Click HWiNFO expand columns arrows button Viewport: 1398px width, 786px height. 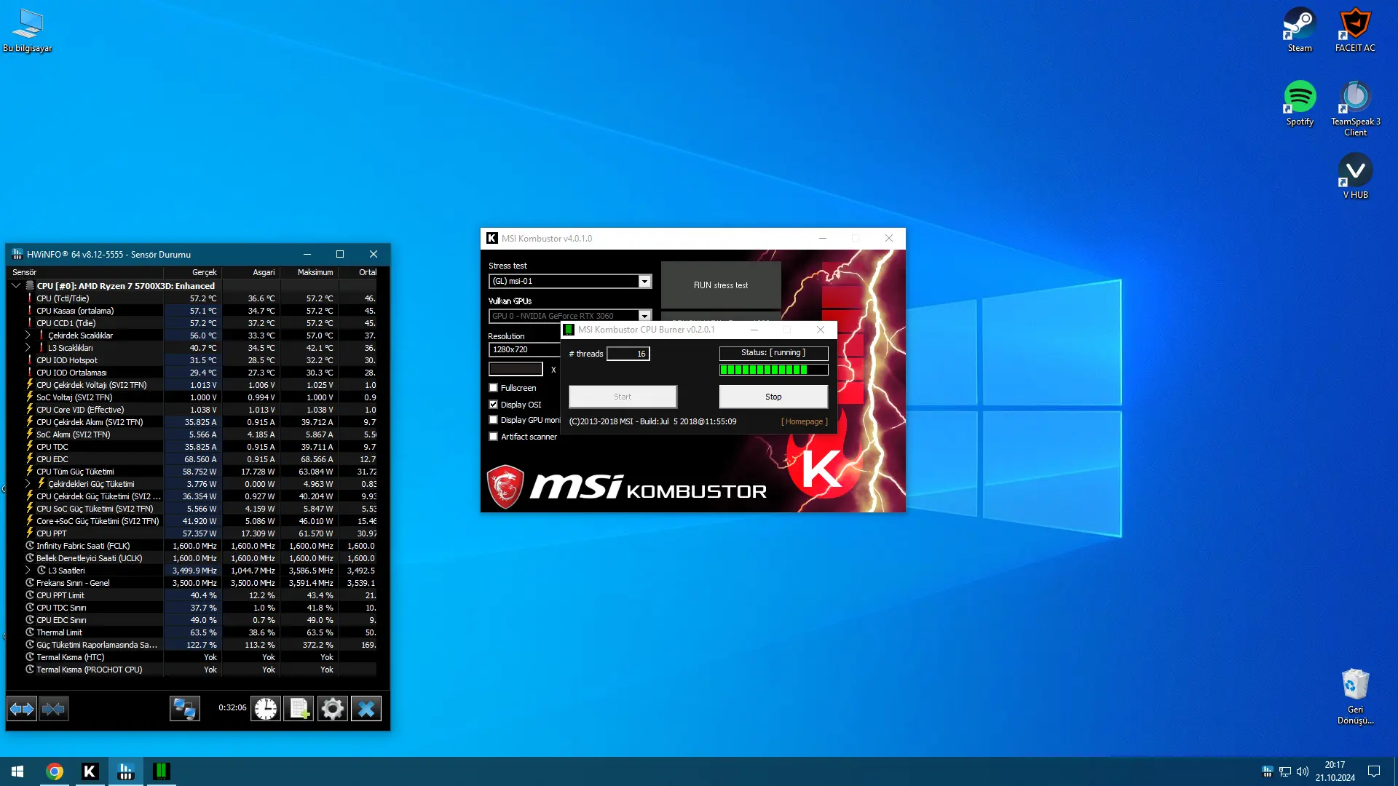click(x=22, y=708)
